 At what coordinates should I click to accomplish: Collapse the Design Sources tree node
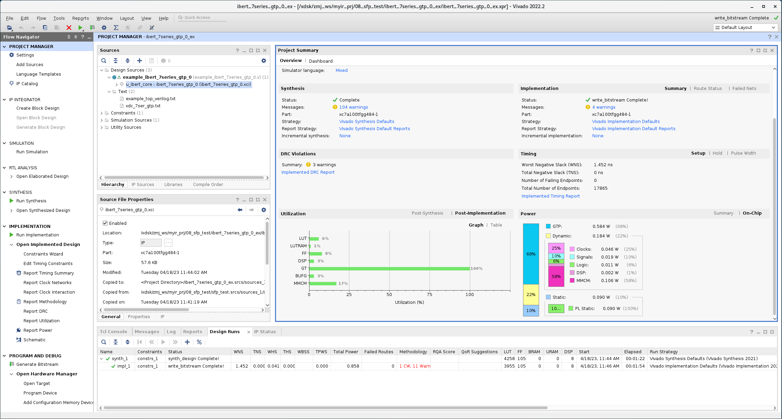point(102,70)
